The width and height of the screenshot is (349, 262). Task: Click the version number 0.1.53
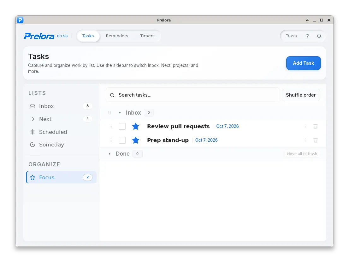(x=62, y=36)
